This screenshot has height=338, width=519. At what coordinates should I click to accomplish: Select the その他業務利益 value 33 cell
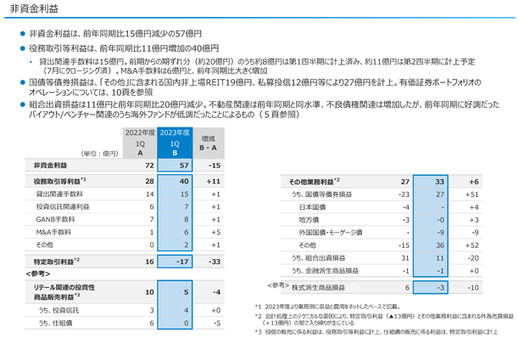pos(431,182)
